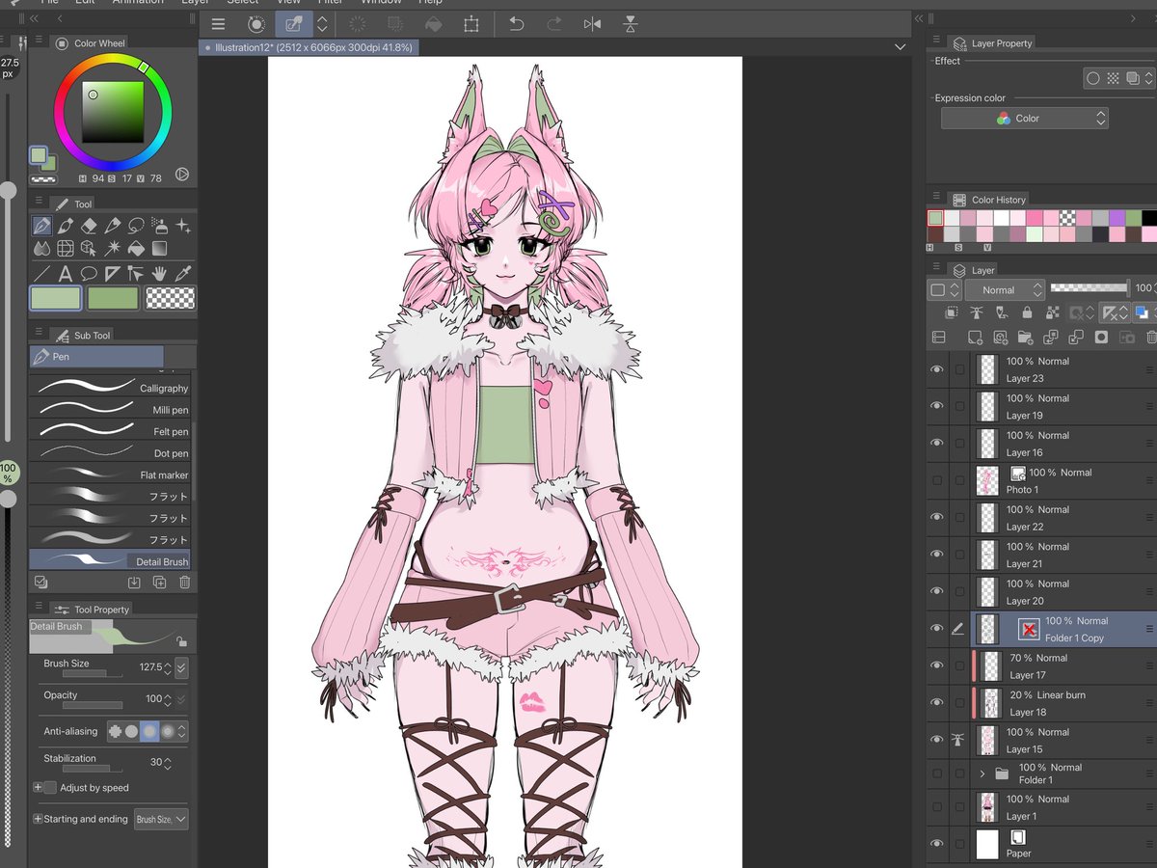Open the layer blending mode dropdown

coord(1004,288)
